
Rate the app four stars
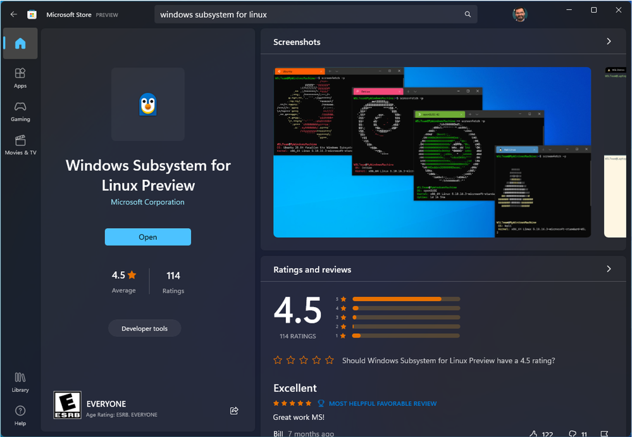point(316,360)
